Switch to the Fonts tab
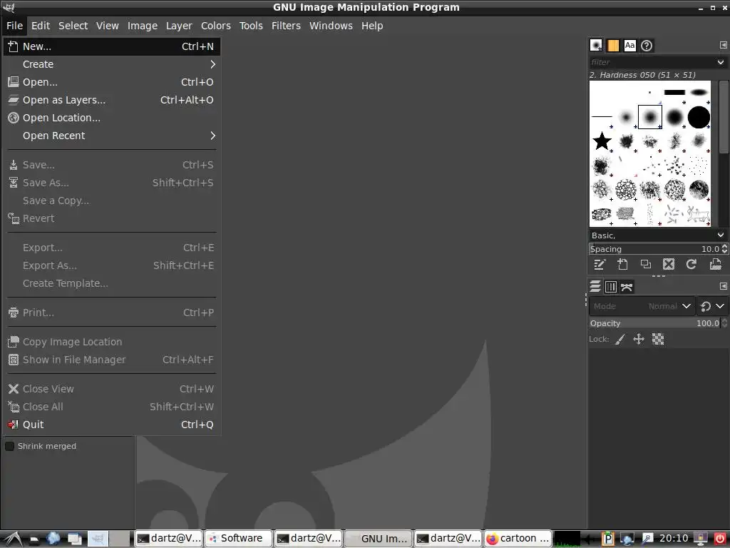 tap(630, 45)
